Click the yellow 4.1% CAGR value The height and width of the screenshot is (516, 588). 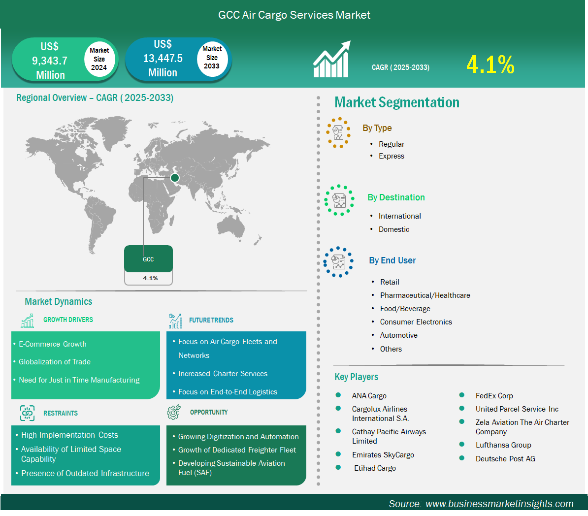click(x=490, y=64)
